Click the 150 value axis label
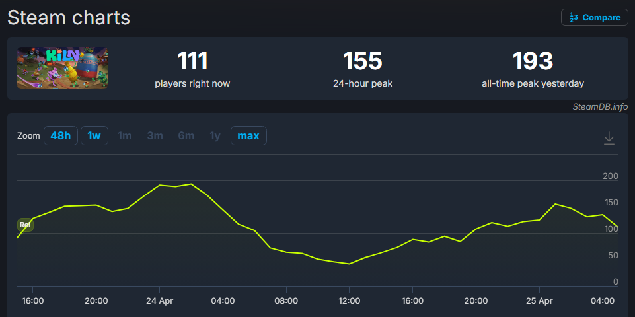 pyautogui.click(x=611, y=203)
